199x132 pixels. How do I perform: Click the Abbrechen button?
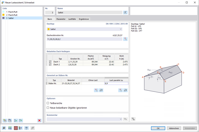(174, 128)
